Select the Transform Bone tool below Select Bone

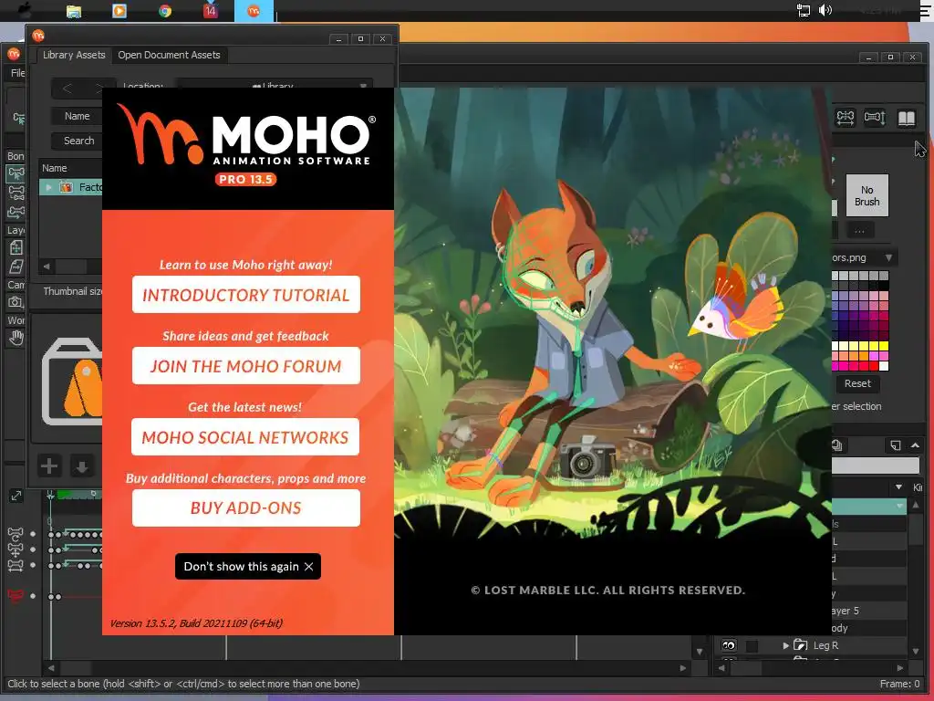click(x=16, y=193)
